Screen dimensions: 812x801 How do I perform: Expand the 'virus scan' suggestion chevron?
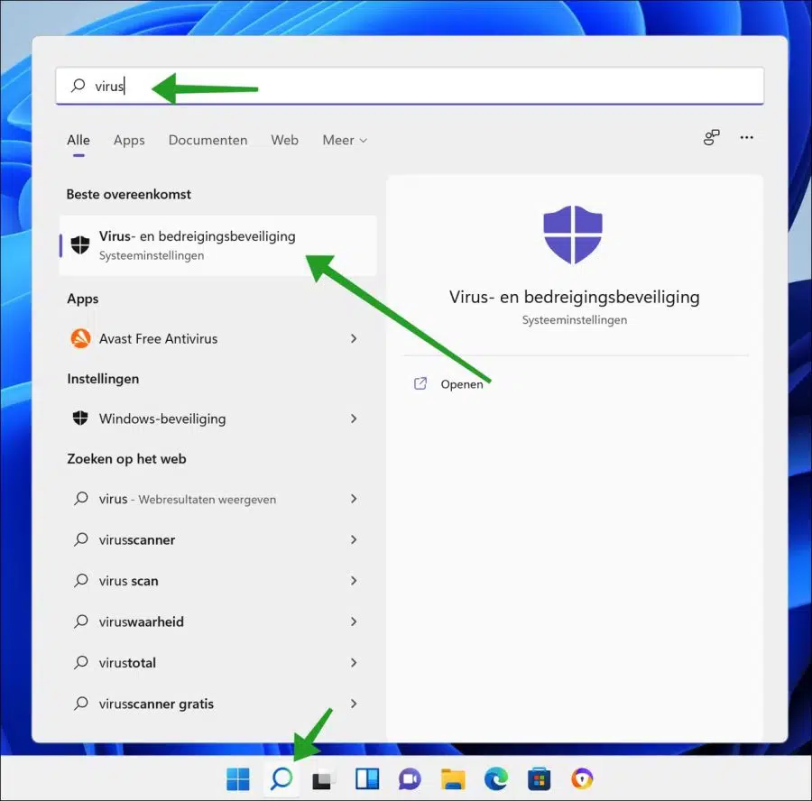(x=354, y=580)
